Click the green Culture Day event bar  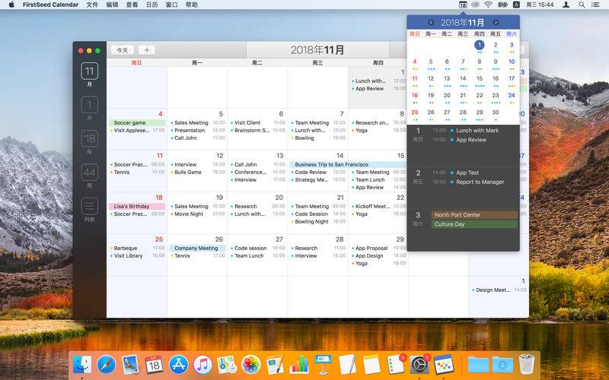coord(474,224)
